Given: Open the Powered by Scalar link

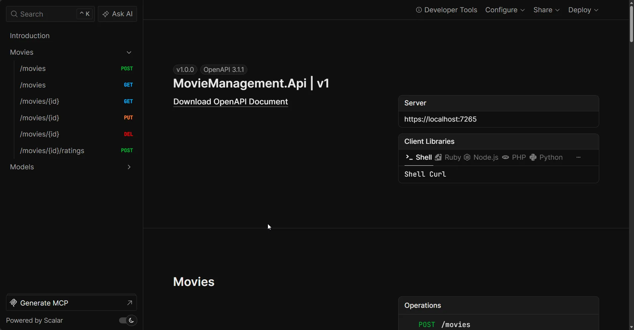Looking at the screenshot, I should [x=34, y=320].
